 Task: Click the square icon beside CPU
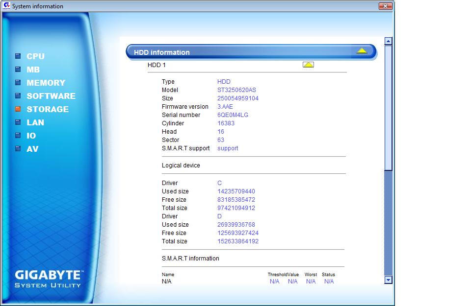pos(18,56)
